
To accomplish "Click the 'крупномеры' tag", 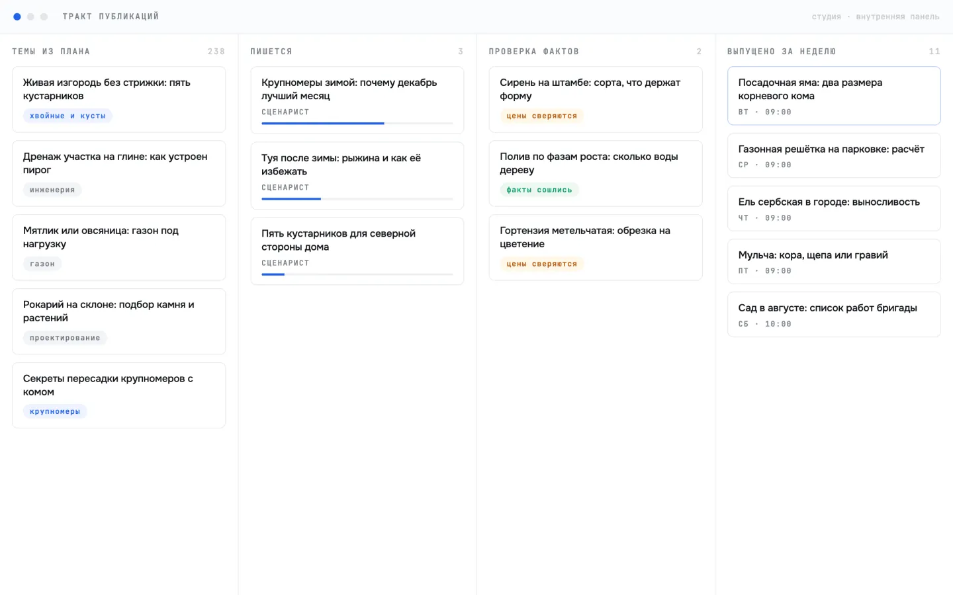I will click(x=55, y=411).
